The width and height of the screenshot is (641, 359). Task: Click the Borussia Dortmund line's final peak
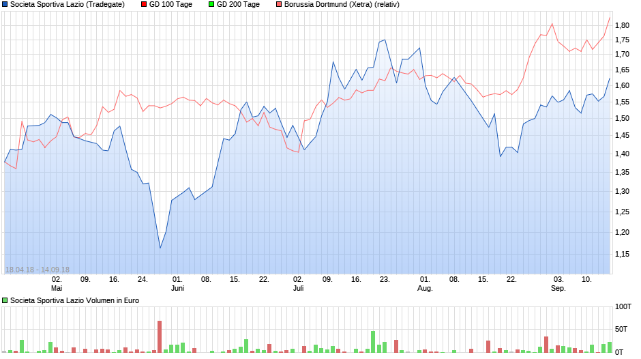610,18
